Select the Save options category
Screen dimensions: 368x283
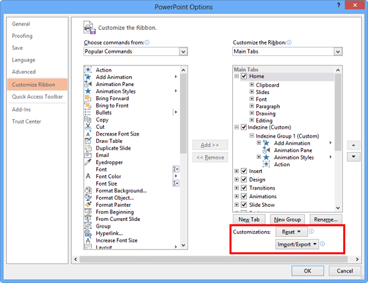pyautogui.click(x=17, y=48)
